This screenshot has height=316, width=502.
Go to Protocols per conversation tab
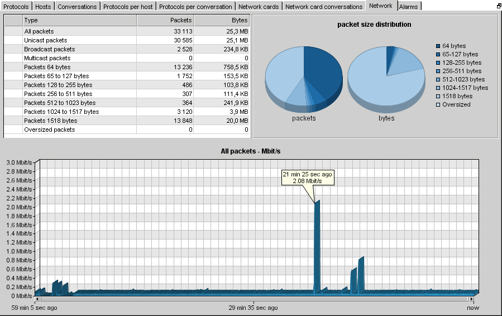[195, 6]
